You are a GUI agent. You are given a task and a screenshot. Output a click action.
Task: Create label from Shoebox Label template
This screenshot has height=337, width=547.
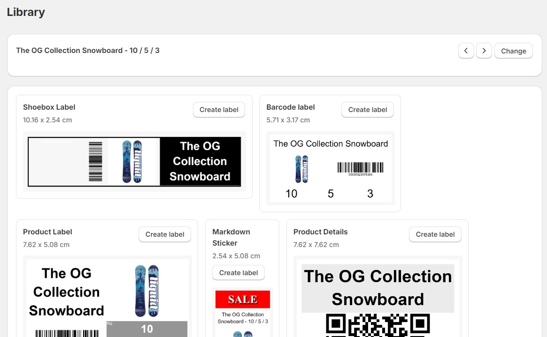(219, 110)
